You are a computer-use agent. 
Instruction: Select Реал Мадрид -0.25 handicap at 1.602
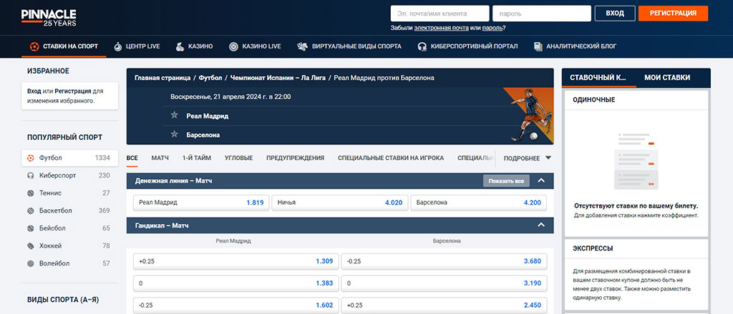(x=236, y=305)
